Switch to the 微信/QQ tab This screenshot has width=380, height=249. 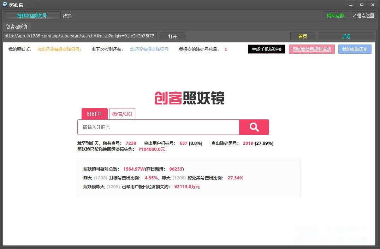click(x=122, y=114)
